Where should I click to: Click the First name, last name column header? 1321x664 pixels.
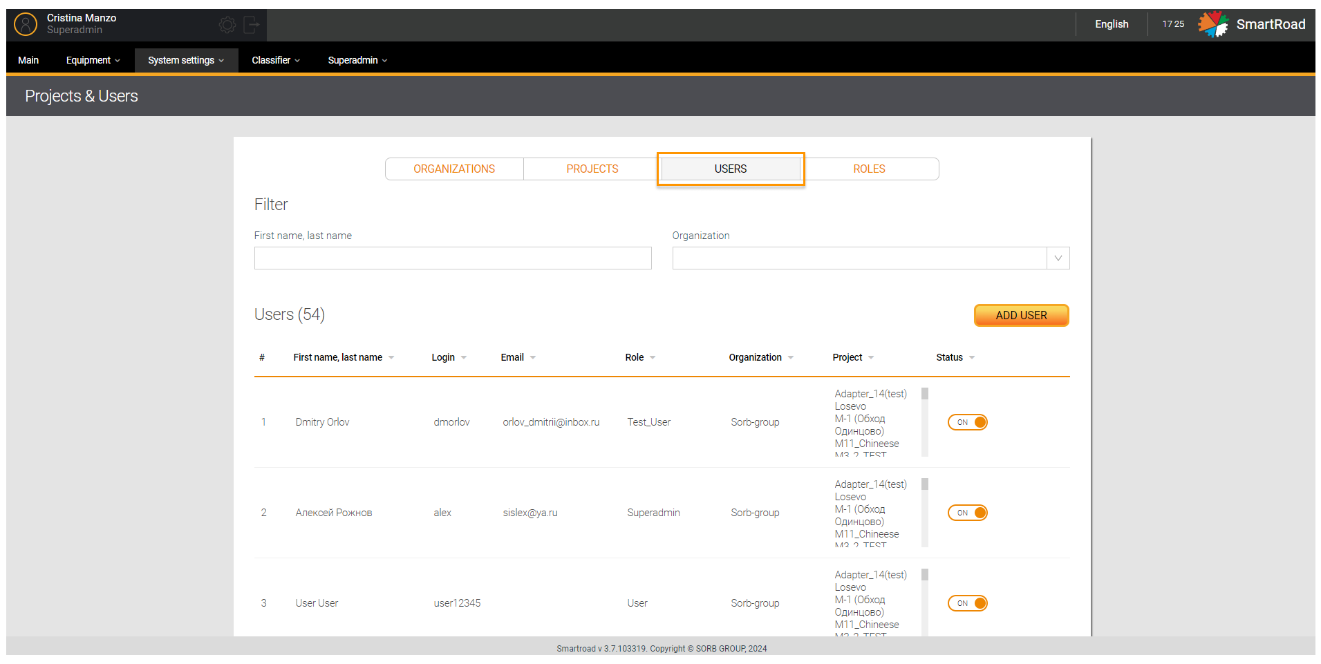pyautogui.click(x=337, y=358)
